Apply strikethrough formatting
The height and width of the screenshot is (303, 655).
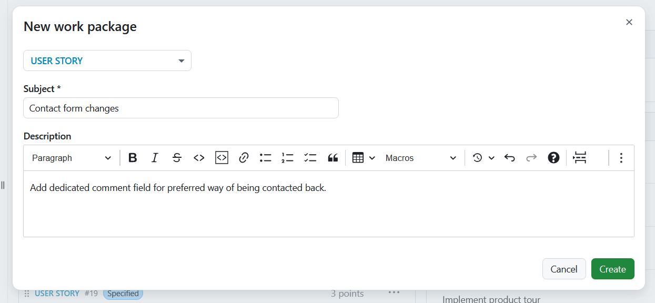pyautogui.click(x=177, y=157)
